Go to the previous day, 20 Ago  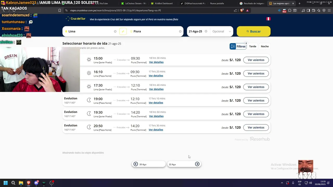click(x=149, y=164)
